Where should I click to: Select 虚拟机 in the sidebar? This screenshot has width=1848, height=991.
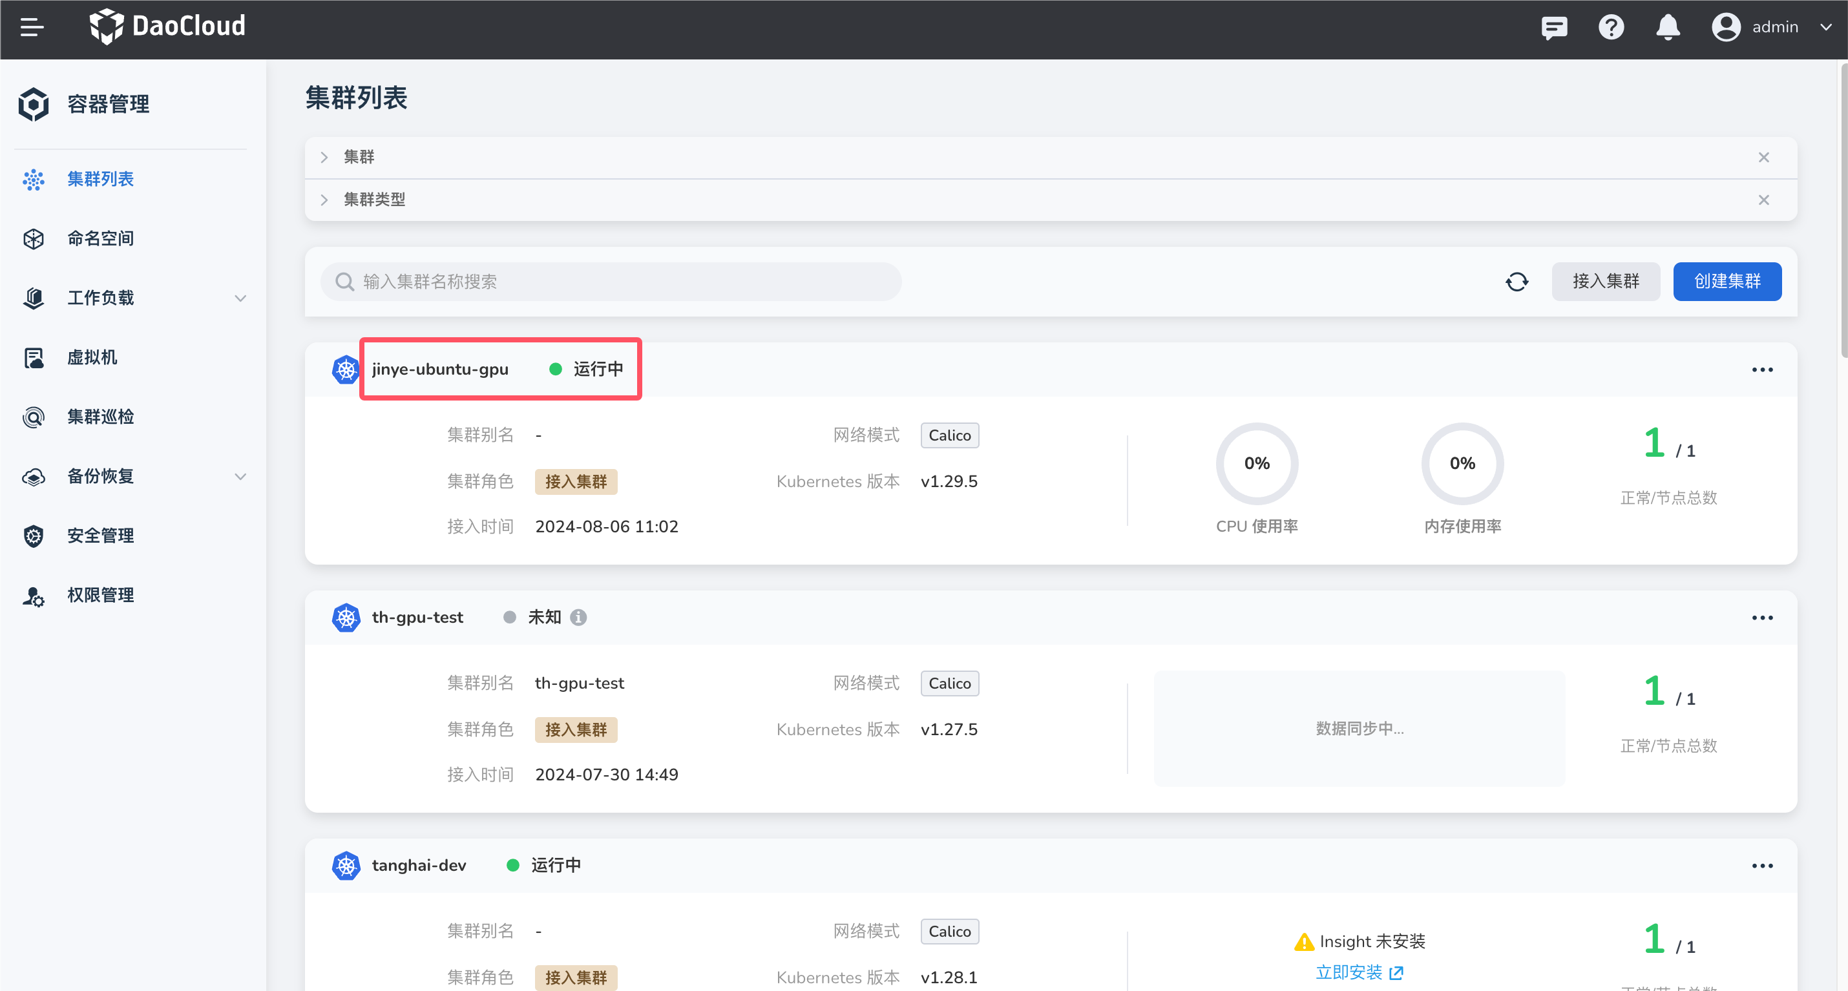click(92, 357)
